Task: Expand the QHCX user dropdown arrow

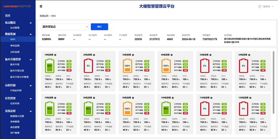Action: [273, 6]
